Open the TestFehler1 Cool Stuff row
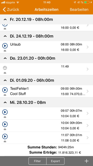Viewport: 93px width, 166px height. [x=46, y=91]
